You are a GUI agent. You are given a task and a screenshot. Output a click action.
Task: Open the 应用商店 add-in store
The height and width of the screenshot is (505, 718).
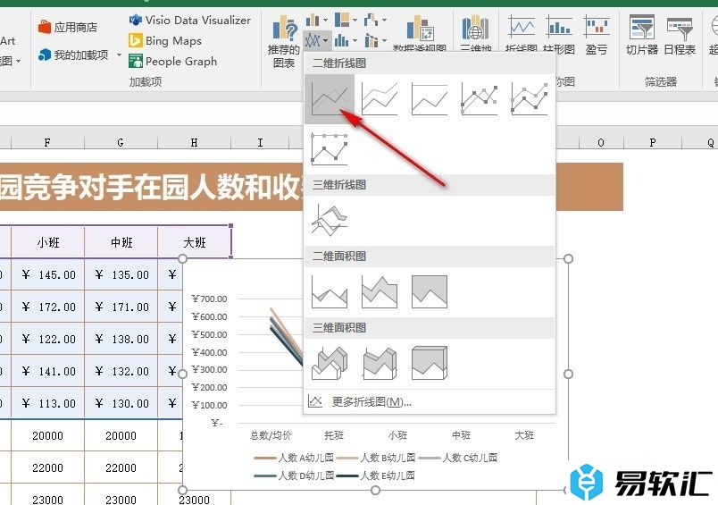pos(67,27)
